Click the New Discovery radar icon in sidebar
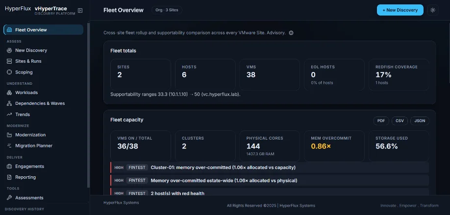 click(x=9, y=50)
